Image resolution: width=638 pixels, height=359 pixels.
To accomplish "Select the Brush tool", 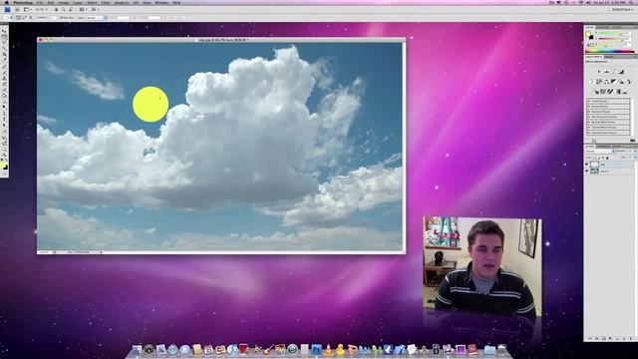I will 4,72.
